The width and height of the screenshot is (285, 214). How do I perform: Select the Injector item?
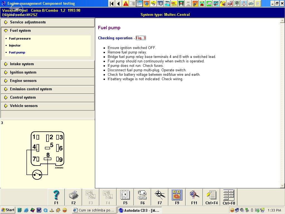point(15,45)
